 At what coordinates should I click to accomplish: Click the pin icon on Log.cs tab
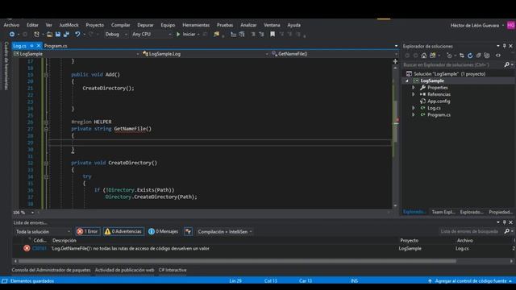(x=31, y=46)
